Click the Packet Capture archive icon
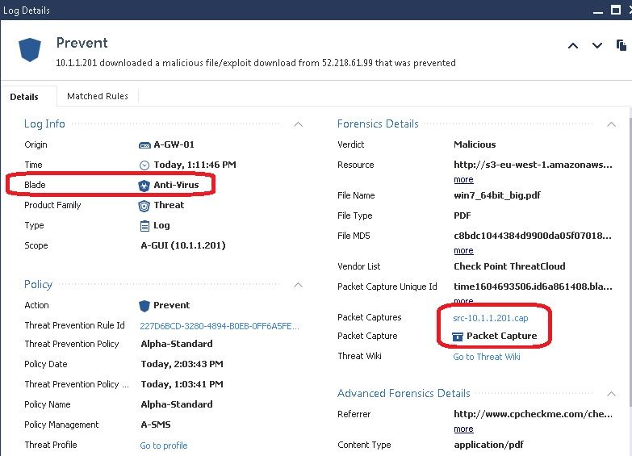This screenshot has width=632, height=456. point(458,337)
